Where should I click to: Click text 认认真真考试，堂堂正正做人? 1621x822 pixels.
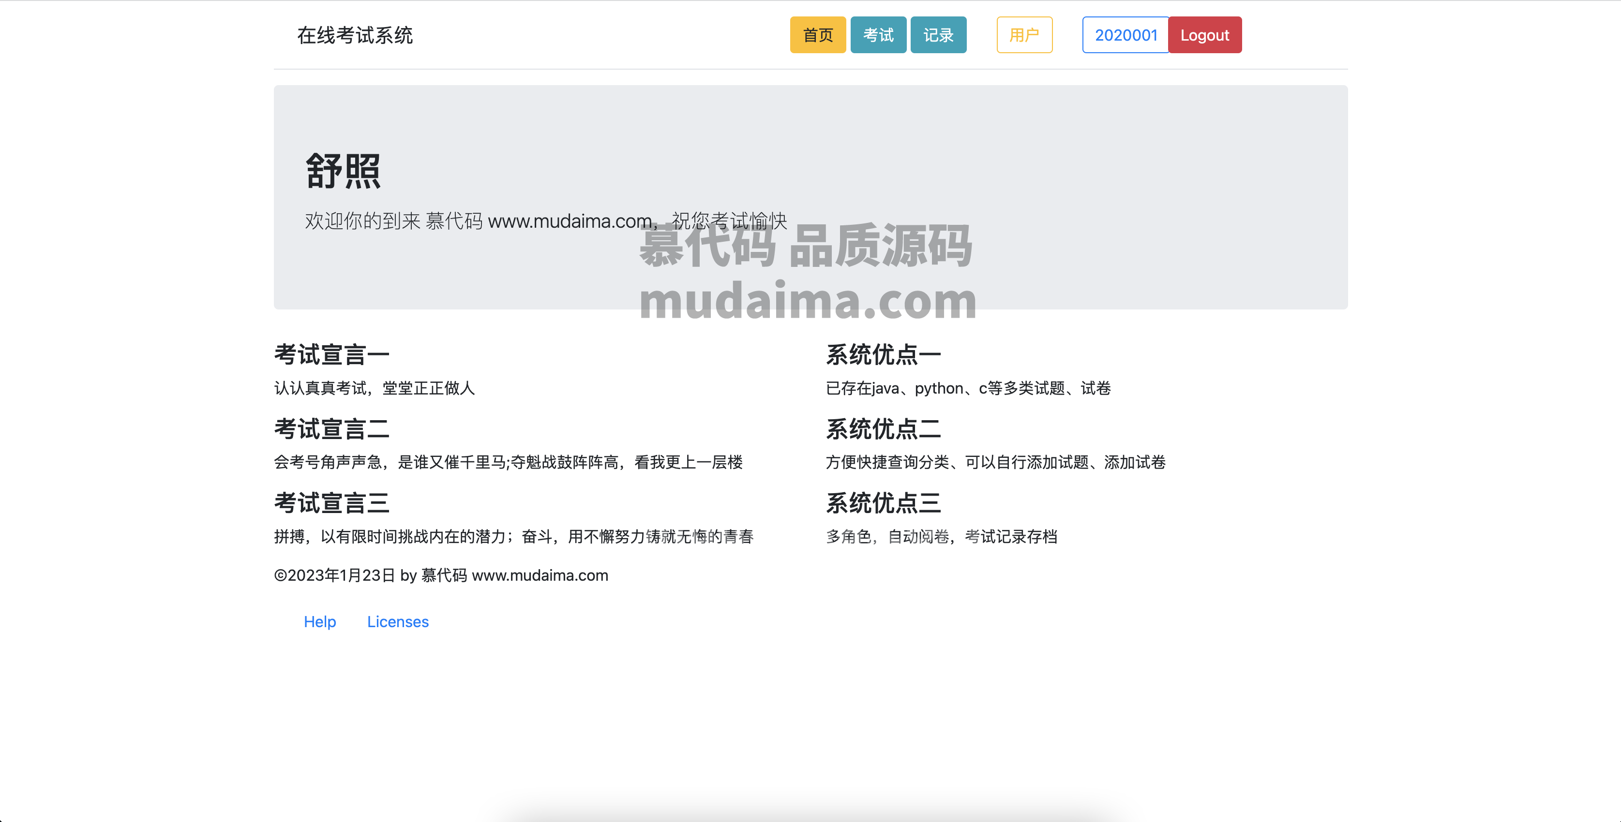pos(375,388)
